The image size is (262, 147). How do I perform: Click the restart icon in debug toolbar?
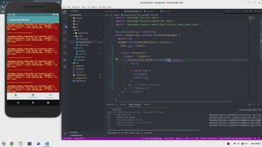pyautogui.click(x=251, y=11)
